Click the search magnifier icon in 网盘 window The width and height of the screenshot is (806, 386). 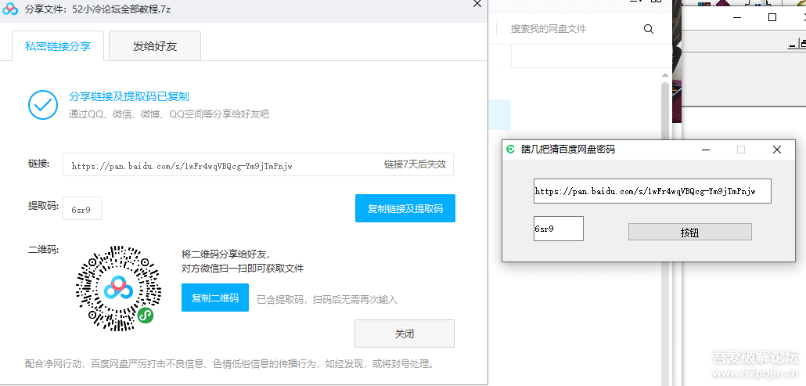coord(648,29)
